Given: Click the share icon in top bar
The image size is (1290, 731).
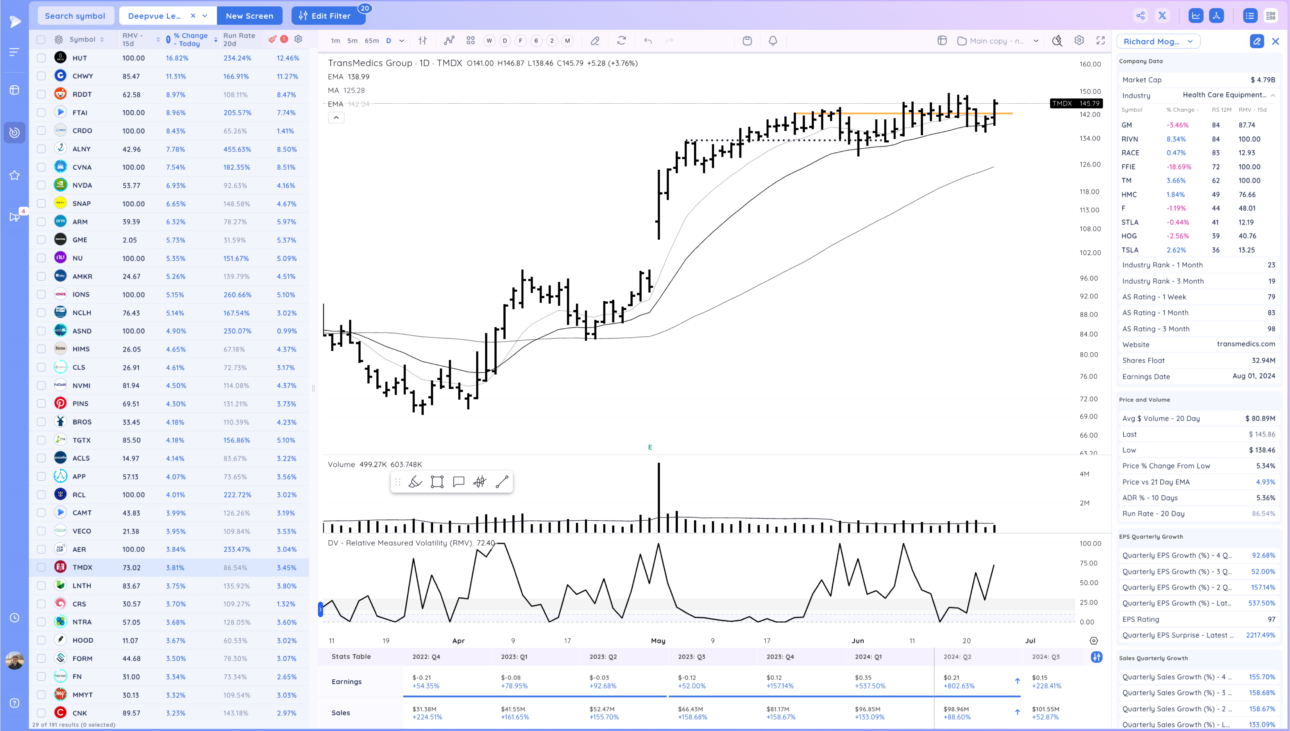Looking at the screenshot, I should pyautogui.click(x=1140, y=15).
